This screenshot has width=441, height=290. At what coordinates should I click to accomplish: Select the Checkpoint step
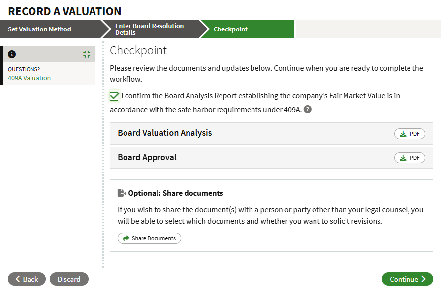248,29
